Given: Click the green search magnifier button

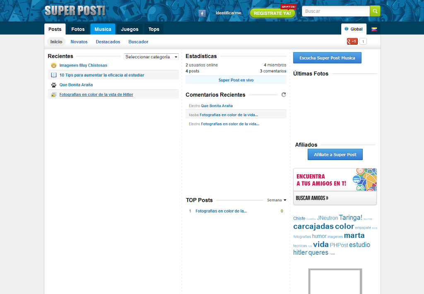Looking at the screenshot, I should pos(375,11).
